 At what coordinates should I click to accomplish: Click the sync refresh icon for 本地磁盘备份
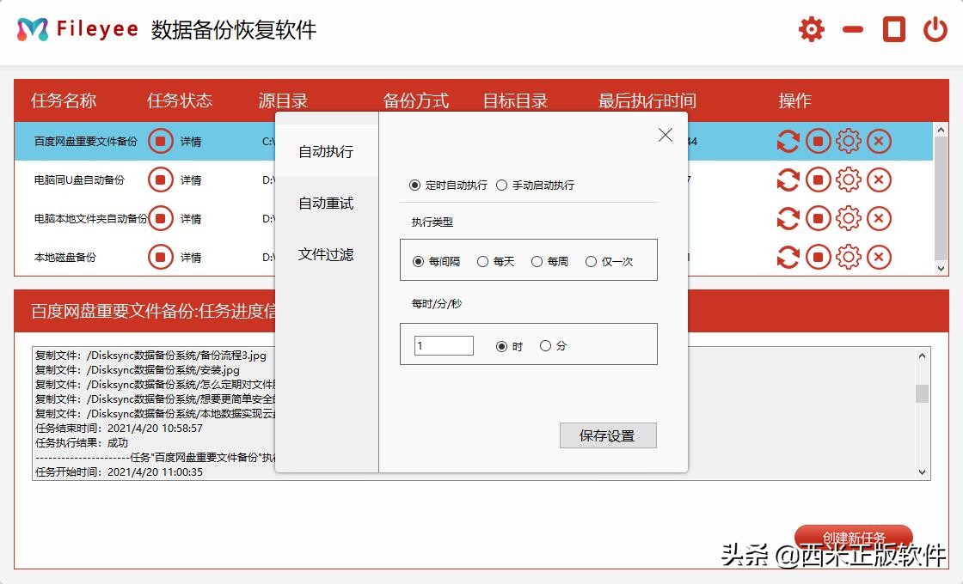pos(788,257)
